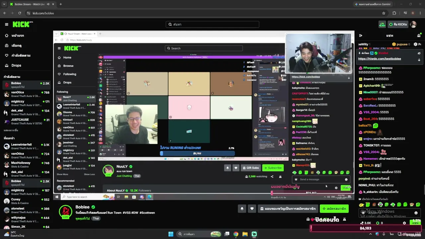Open the user profile avatar menu
Image resolution: width=425 pixels, height=239 pixels.
[x=413, y=24]
